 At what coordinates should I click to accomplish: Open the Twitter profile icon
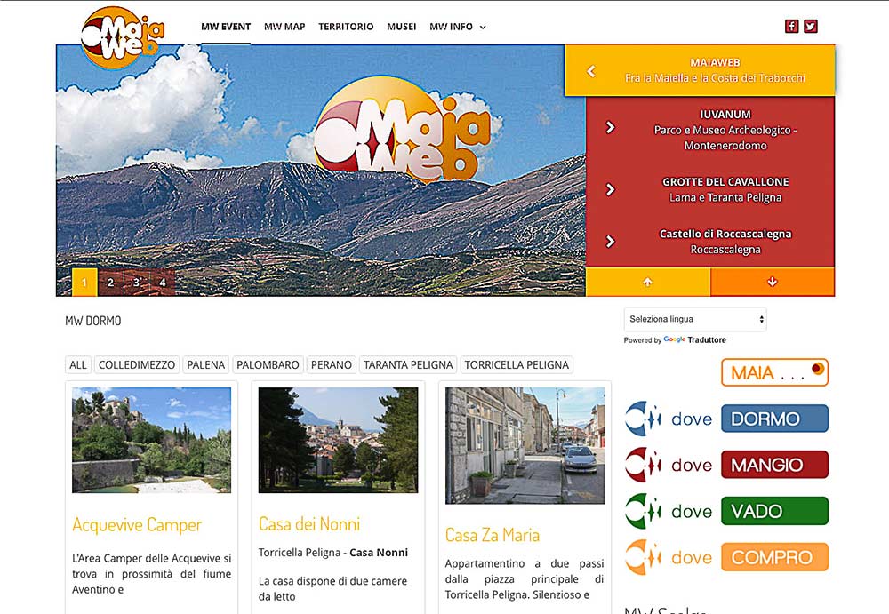tap(811, 26)
